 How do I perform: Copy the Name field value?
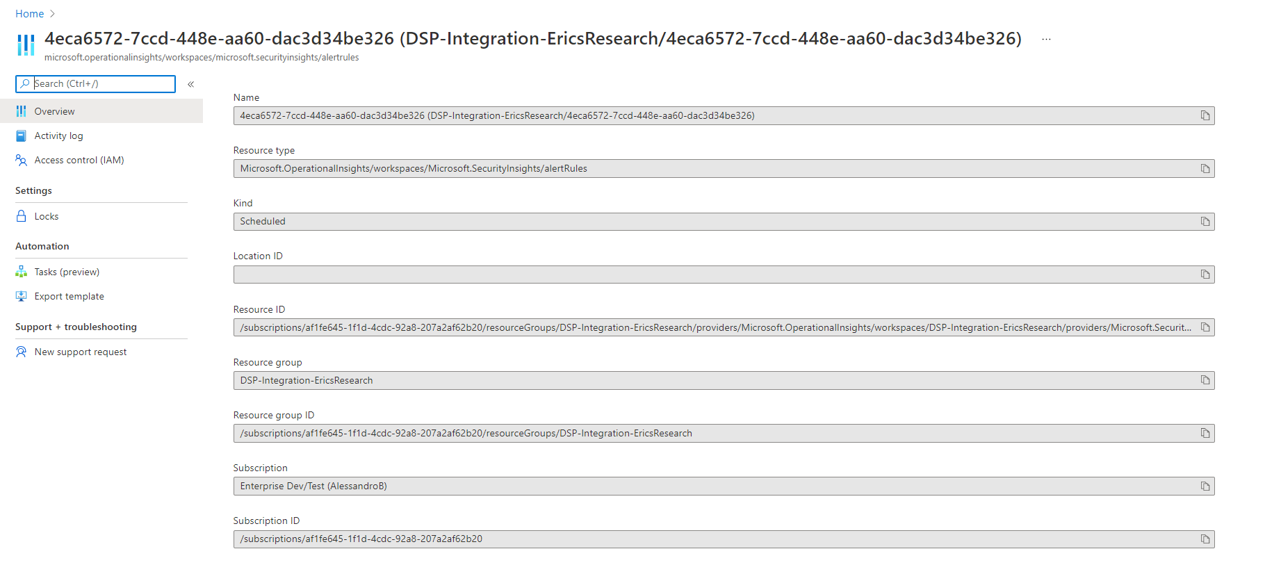click(x=1205, y=115)
